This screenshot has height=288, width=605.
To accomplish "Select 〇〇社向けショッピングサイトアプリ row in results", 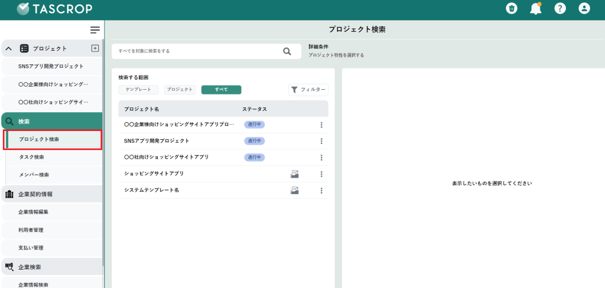I will pyautogui.click(x=223, y=158).
